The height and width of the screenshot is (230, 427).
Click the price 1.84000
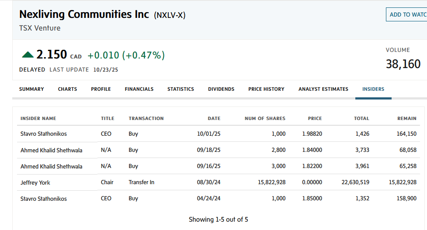[x=312, y=150]
